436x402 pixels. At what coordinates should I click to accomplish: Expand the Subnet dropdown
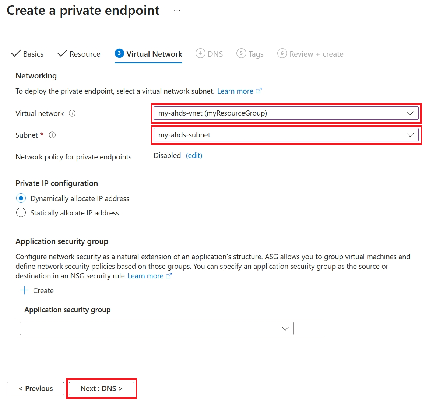(286, 135)
